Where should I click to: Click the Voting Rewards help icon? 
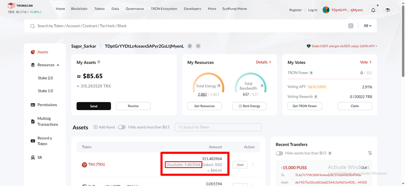coord(316,97)
